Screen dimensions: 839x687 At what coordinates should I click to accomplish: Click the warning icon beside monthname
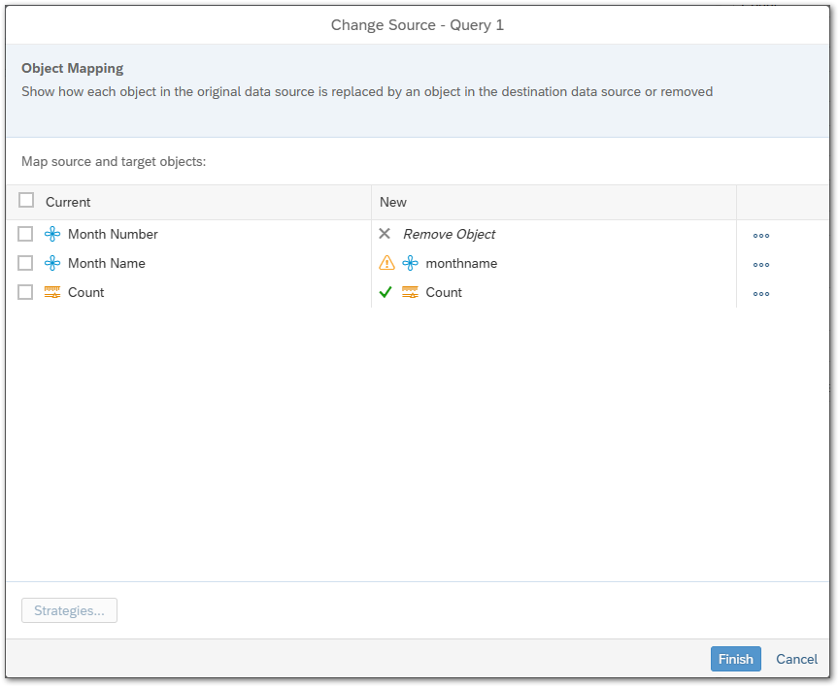point(386,263)
